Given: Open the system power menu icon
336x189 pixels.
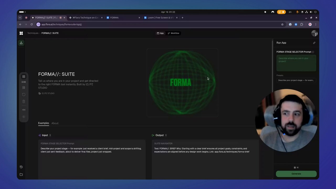Looking at the screenshot, I should [x=315, y=12].
